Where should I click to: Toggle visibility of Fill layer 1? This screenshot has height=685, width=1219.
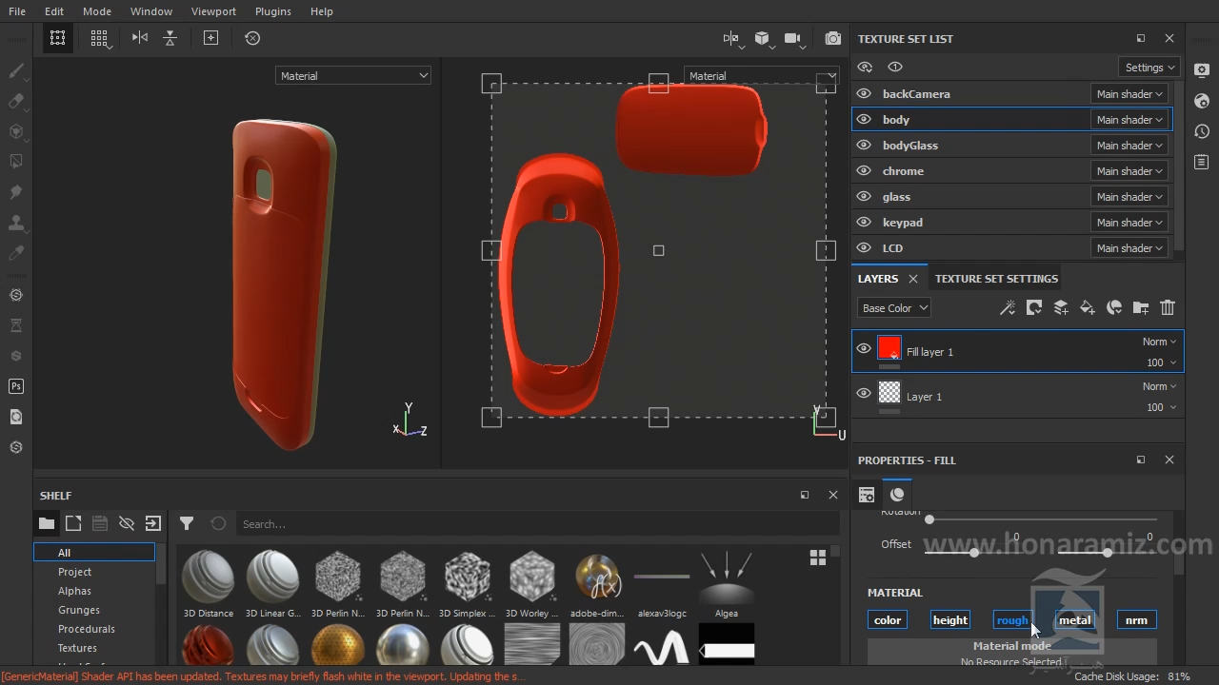[864, 348]
